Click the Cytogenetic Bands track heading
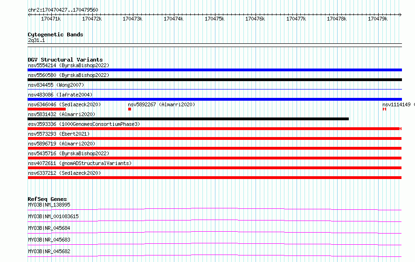Screen dimensions: 415x262 pyautogui.click(x=55, y=34)
